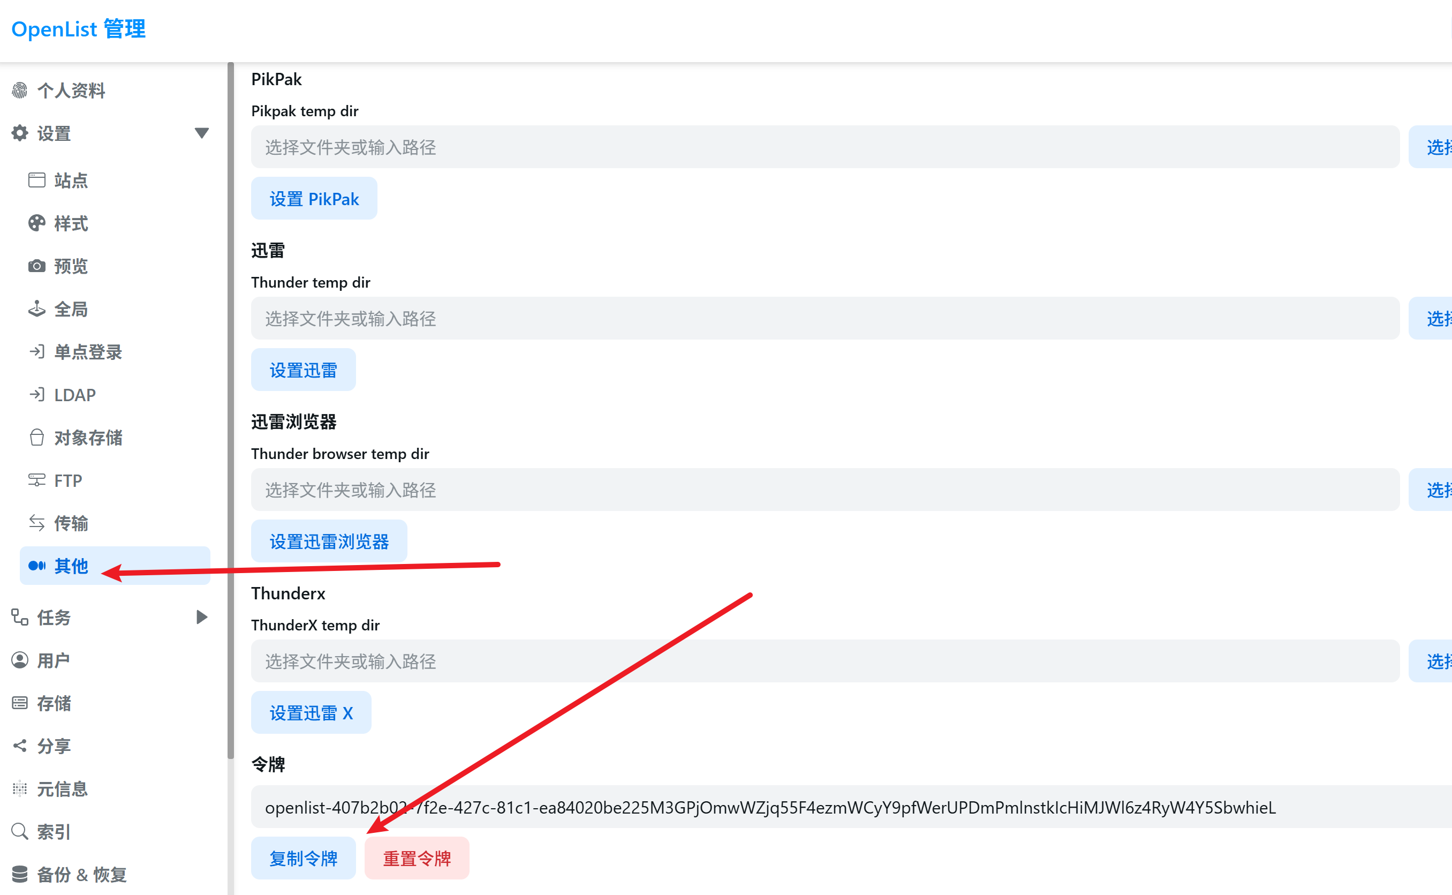Viewport: 1452px width, 895px height.
Task: Go to the 存储 section
Action: tap(54, 703)
